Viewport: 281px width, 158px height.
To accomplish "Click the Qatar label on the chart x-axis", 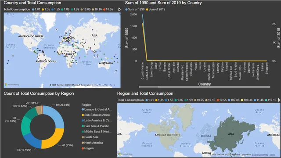I will click(156, 65).
